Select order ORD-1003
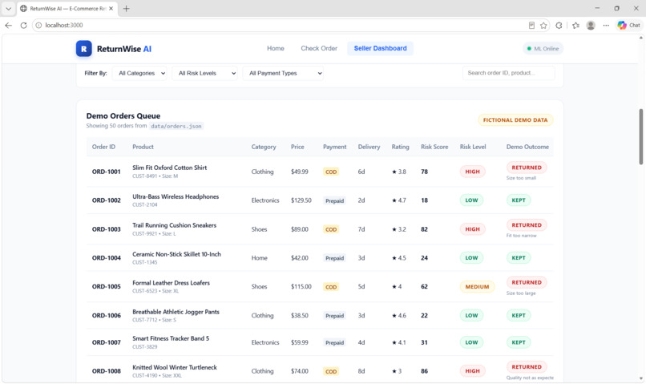Screen dimensions: 646x384 tap(107, 229)
